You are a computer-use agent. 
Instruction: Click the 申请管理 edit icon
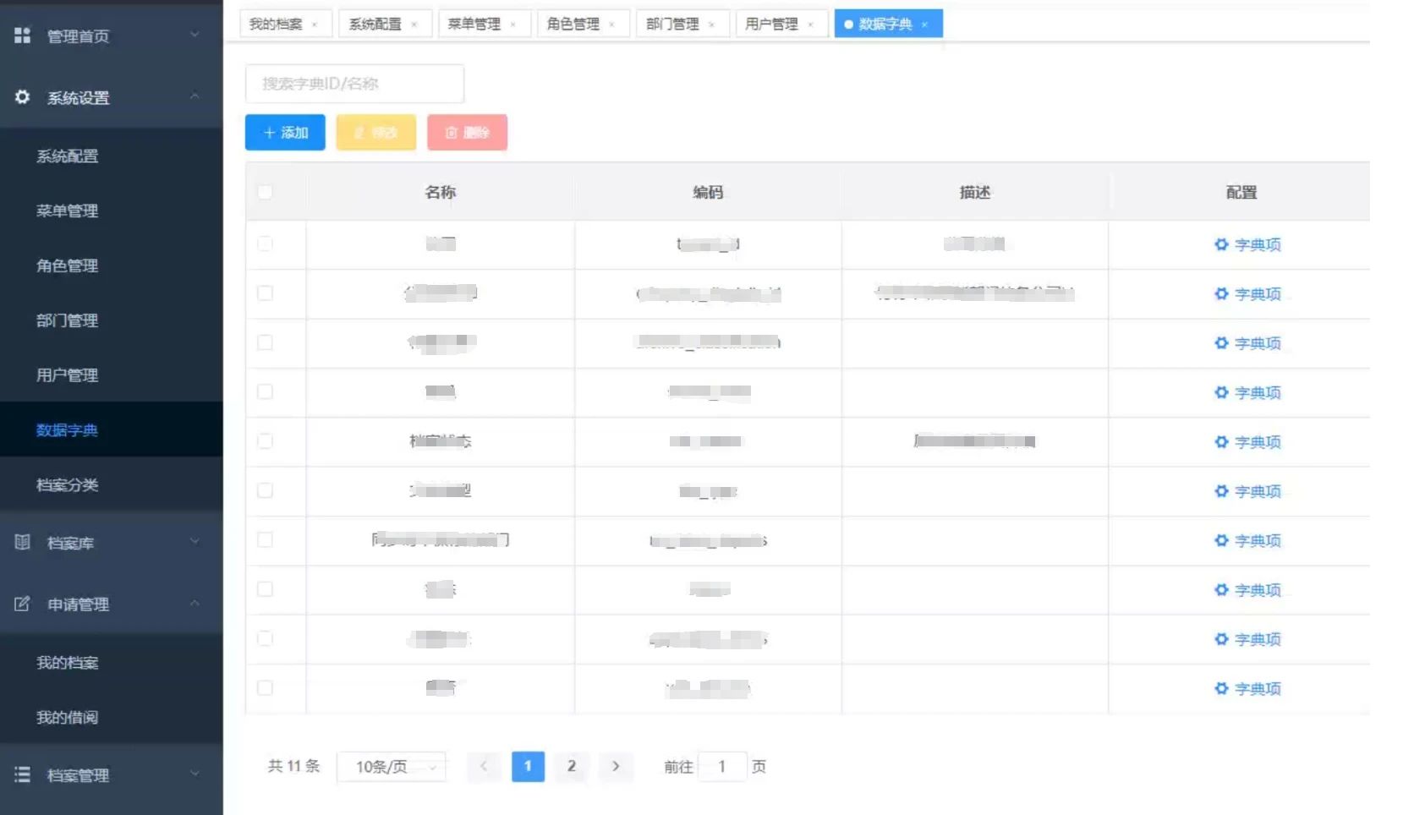pyautogui.click(x=23, y=604)
